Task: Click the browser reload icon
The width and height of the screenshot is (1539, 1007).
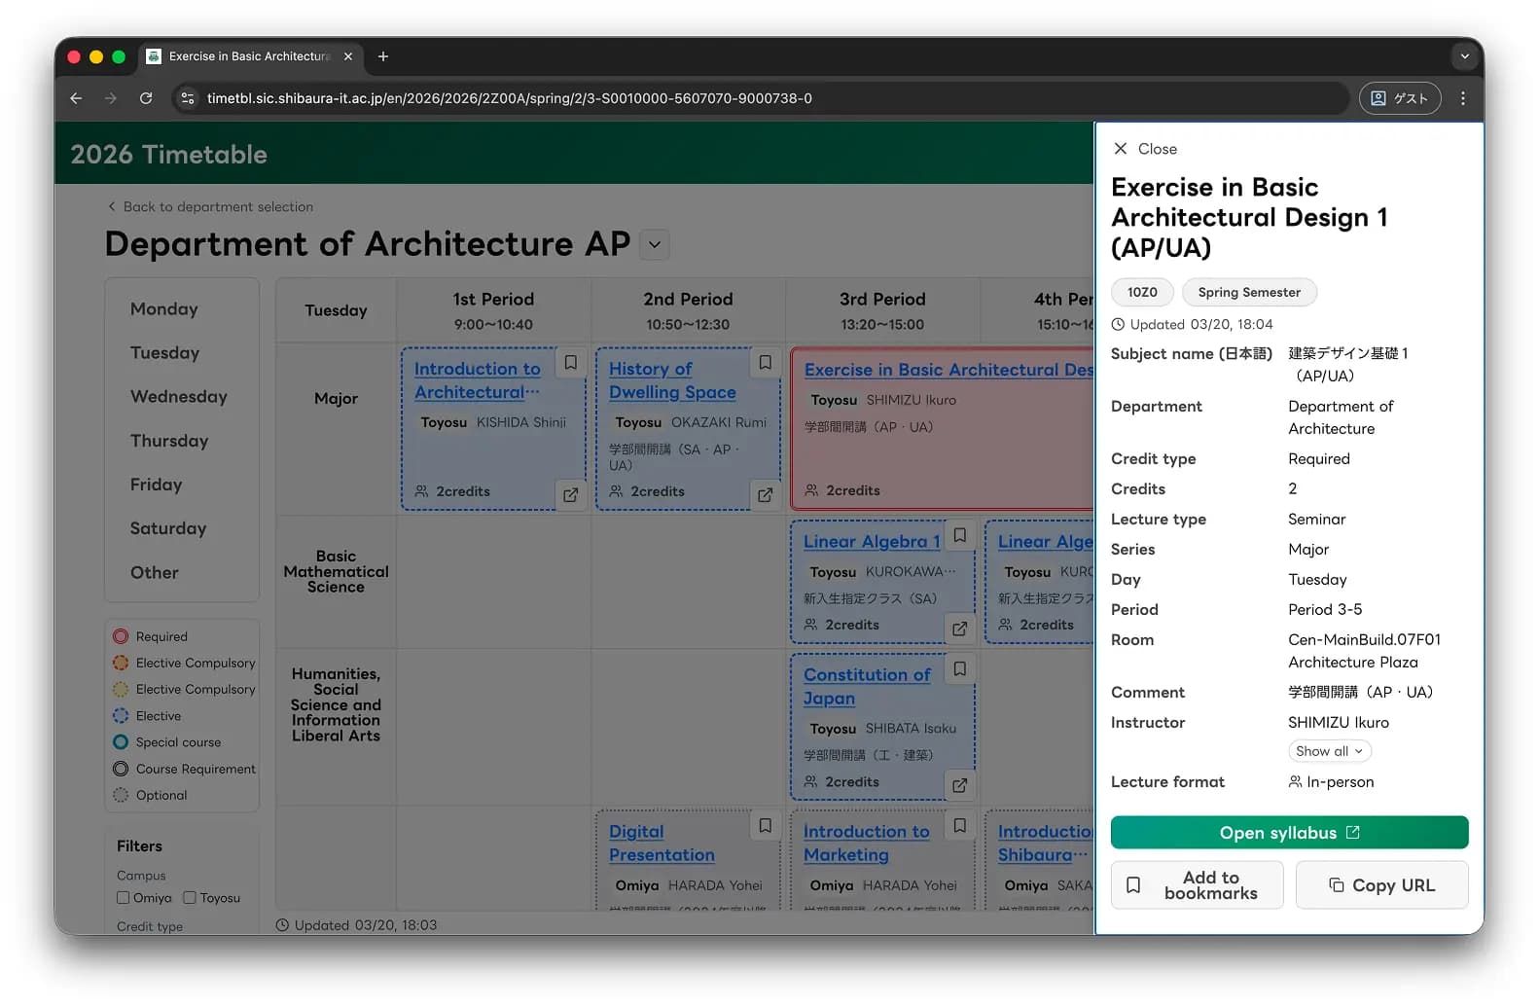Action: [x=146, y=98]
